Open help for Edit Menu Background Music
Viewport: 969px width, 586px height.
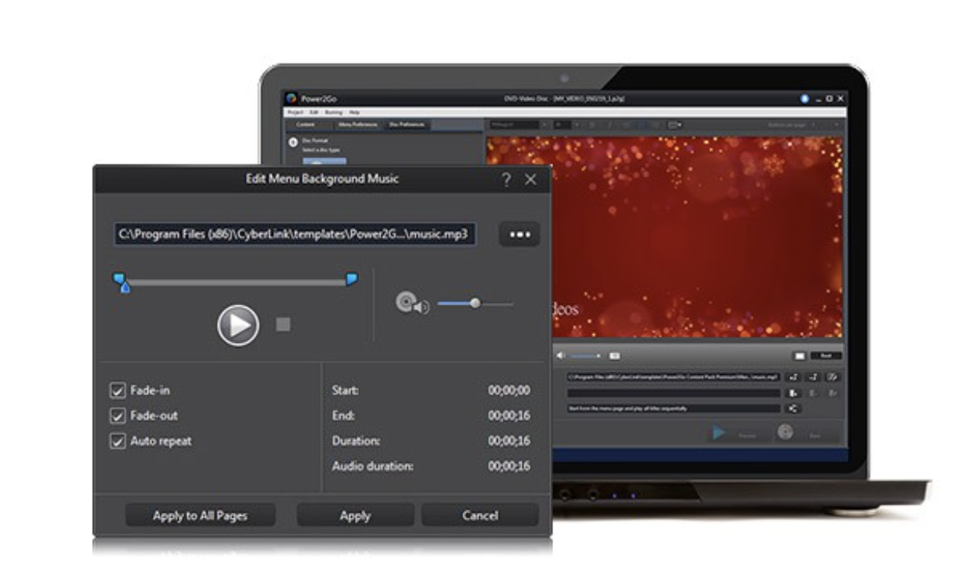506,180
